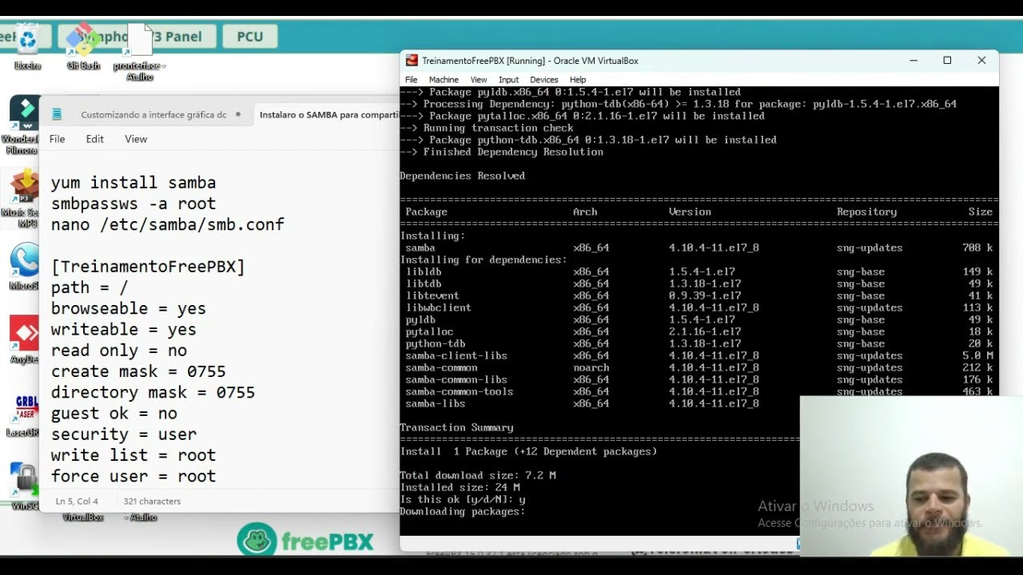Minimize the VirtualBox window

[x=914, y=61]
